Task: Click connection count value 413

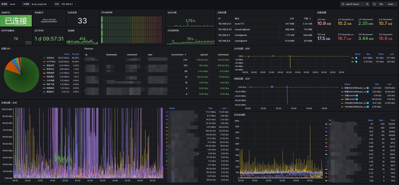Action: coord(82,39)
